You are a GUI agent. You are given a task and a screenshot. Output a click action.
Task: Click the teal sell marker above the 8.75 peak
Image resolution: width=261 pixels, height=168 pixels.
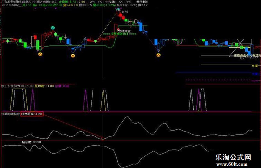pos(118,9)
